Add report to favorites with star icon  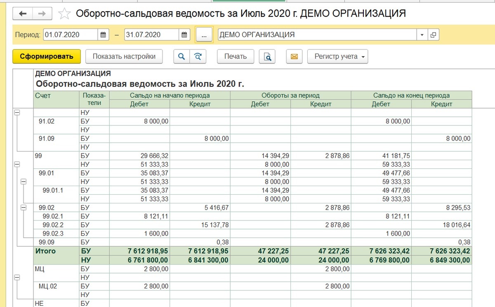(x=64, y=14)
